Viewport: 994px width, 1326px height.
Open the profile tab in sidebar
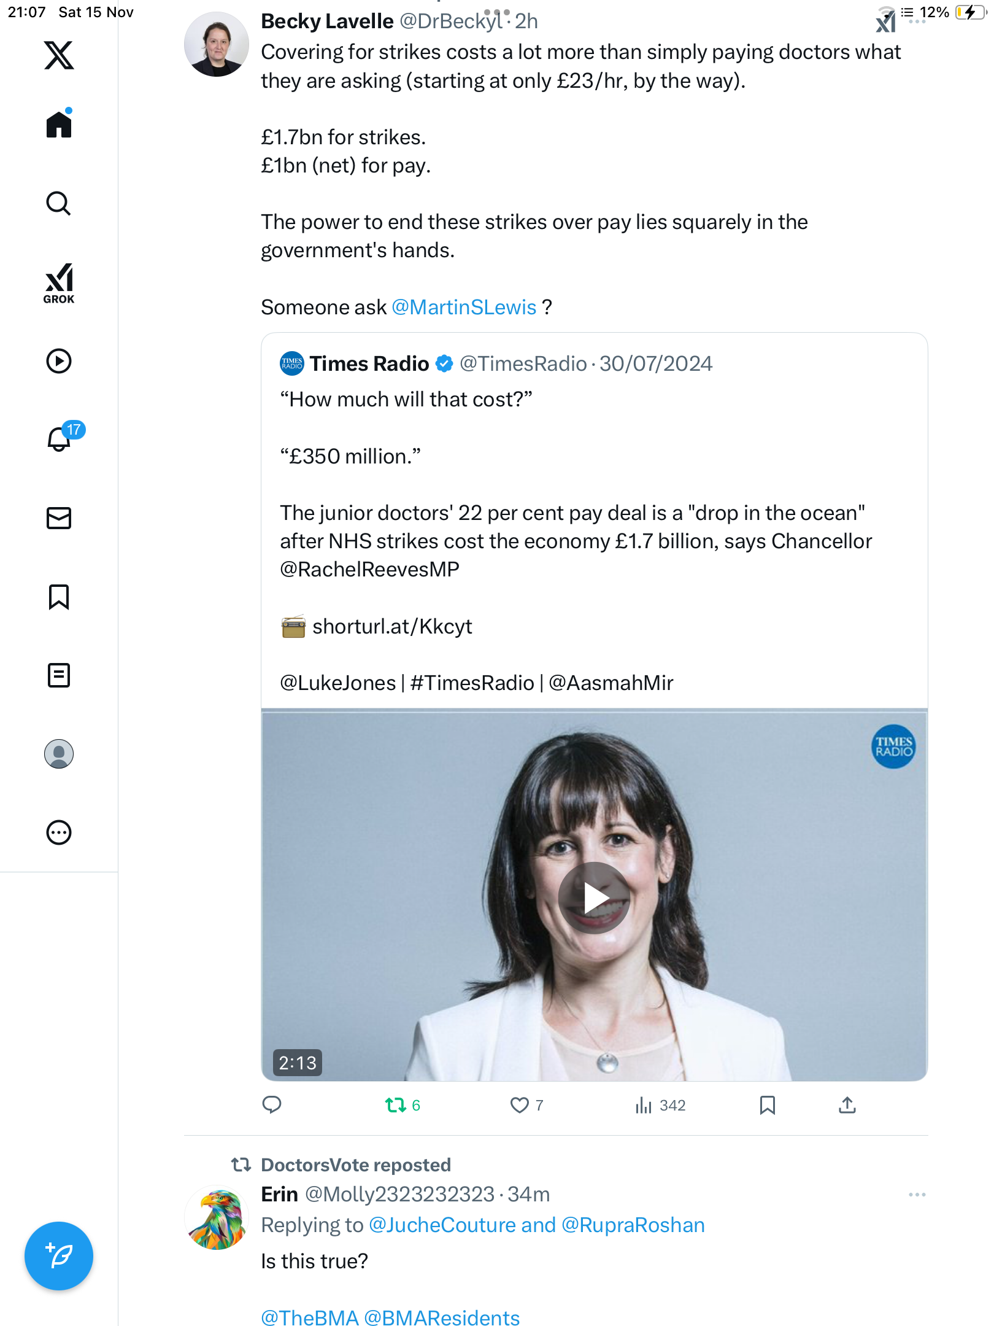point(59,754)
